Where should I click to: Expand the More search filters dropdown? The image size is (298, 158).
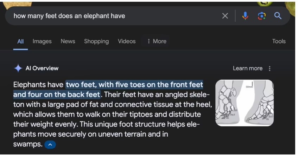[x=157, y=41]
